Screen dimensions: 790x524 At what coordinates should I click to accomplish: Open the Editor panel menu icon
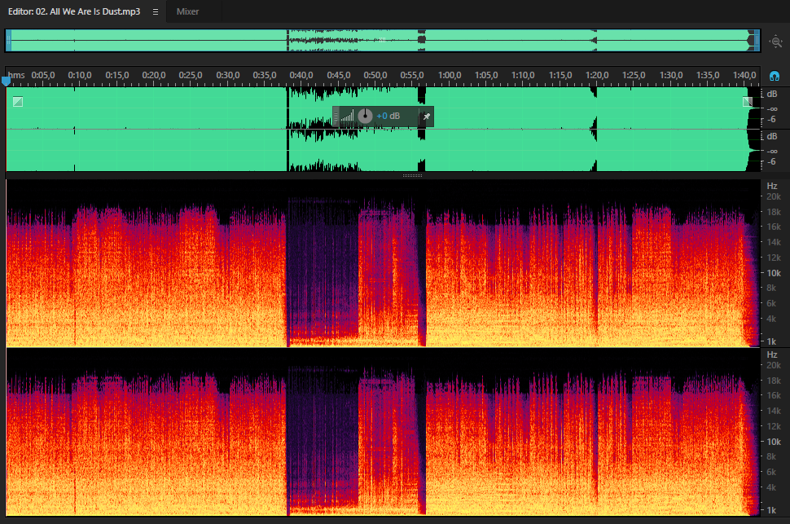coord(156,11)
